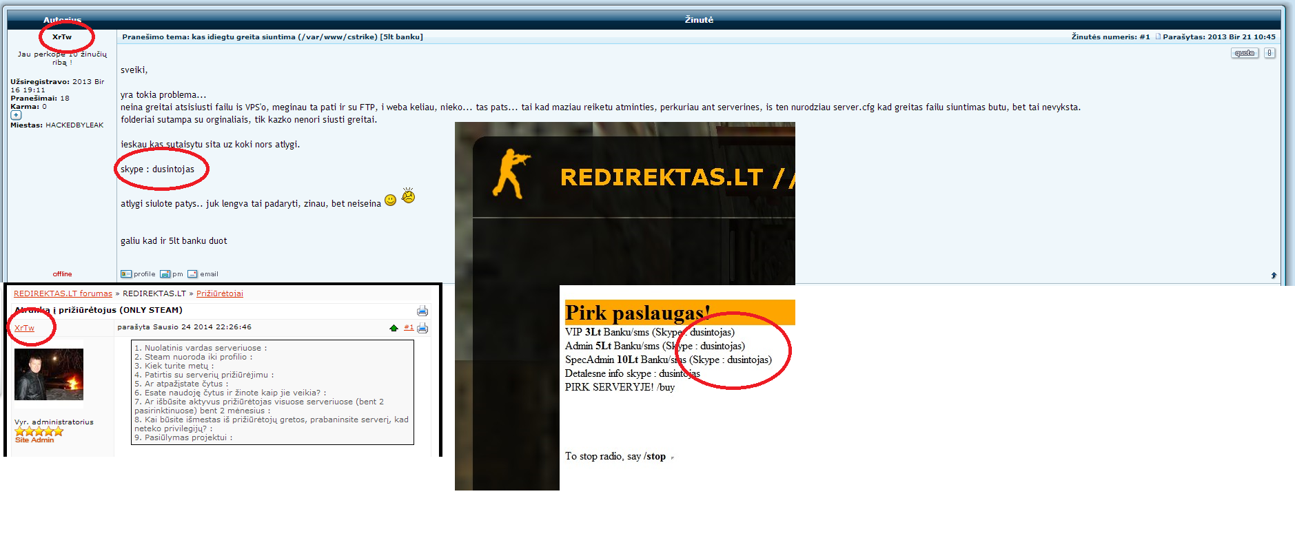Click the gold rank stars under Vyr. administratorius
1295x558 pixels.
point(39,431)
